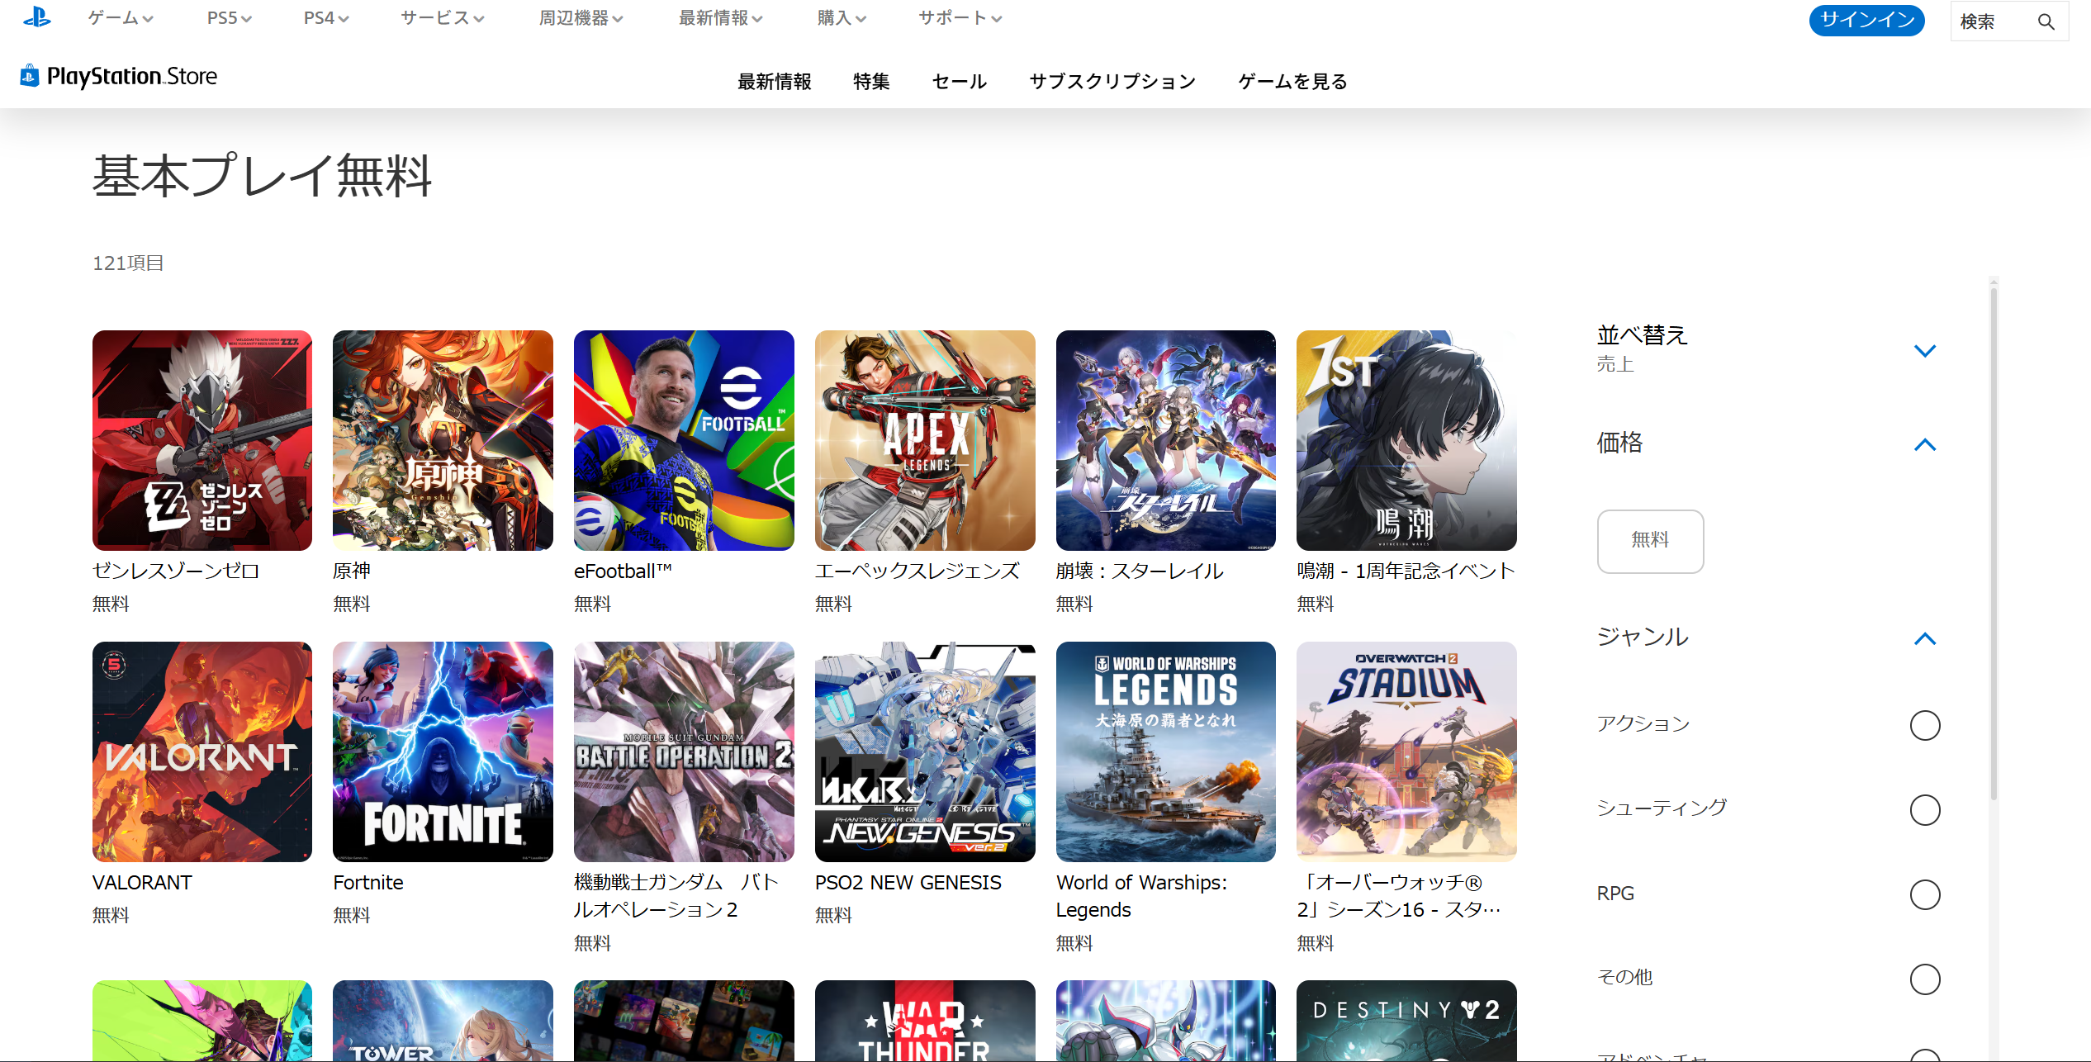This screenshot has height=1062, width=2091.
Task: Go to the ゲームを見る tab
Action: (1293, 81)
